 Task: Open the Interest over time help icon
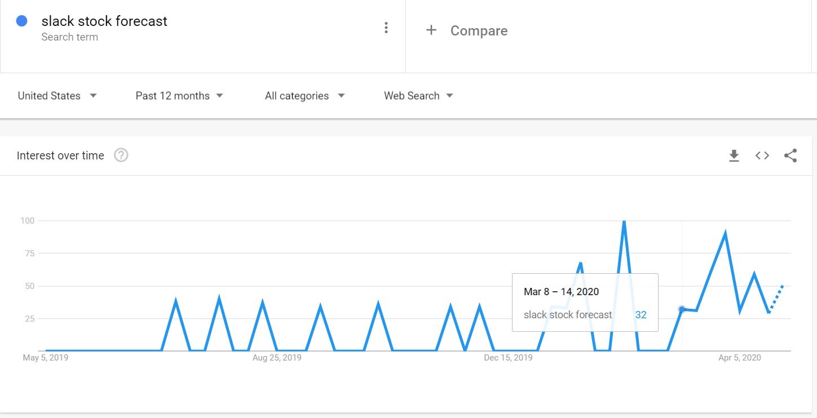click(121, 155)
